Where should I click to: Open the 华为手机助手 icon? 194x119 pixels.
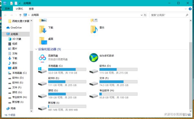pos(94,58)
